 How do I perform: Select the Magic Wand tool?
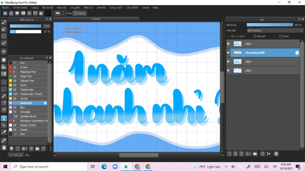coord(4,96)
